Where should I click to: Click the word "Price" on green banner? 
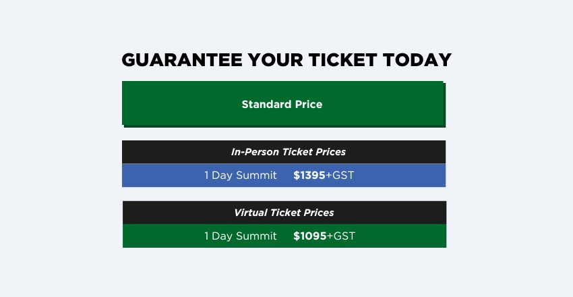[x=309, y=104]
